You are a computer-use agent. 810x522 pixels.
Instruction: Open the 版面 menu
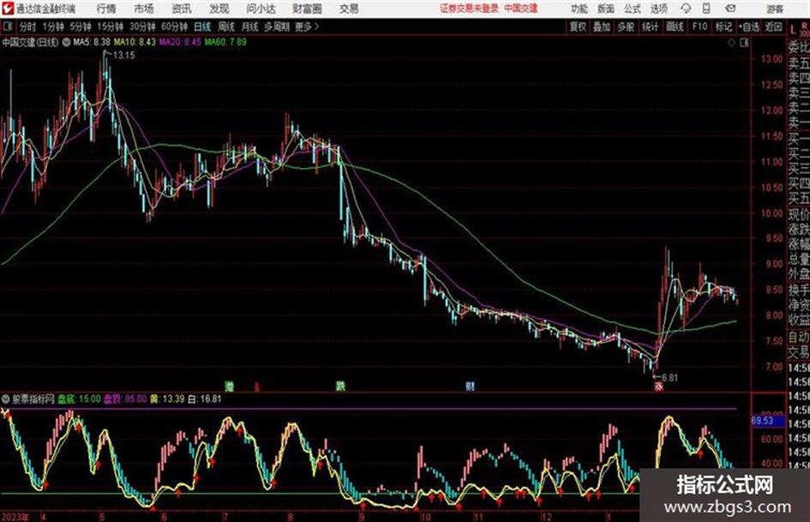pos(605,9)
